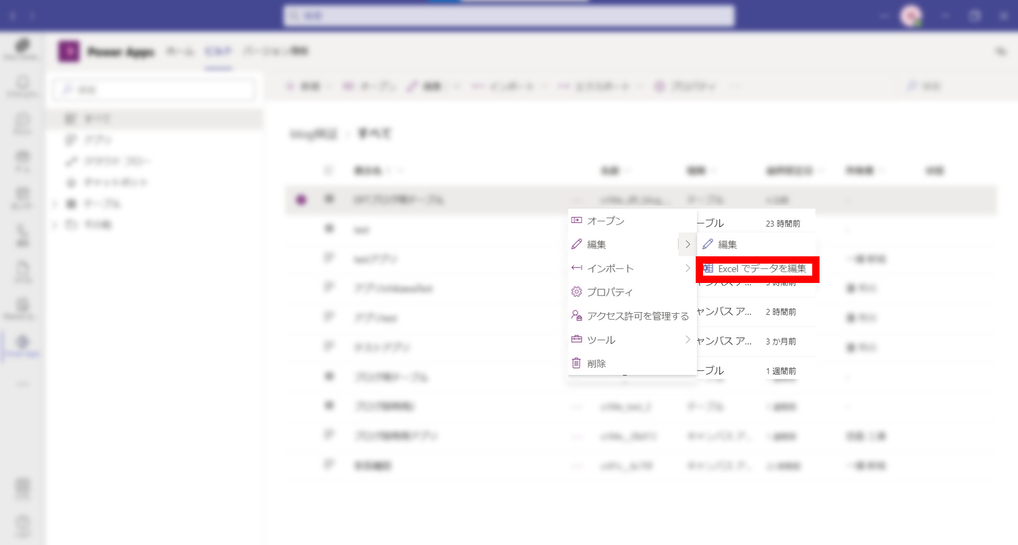Click the purple Power Apps logo in header

click(69, 52)
